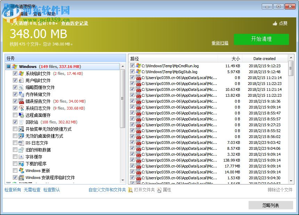Viewport: 299px width, 215px height.
Task: Check the Windows 更新 checkbox
Action: (x=15, y=170)
